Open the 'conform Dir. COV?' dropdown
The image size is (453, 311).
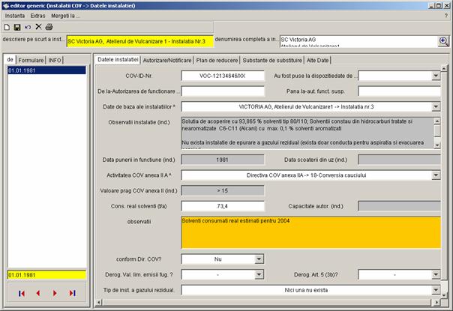click(259, 259)
